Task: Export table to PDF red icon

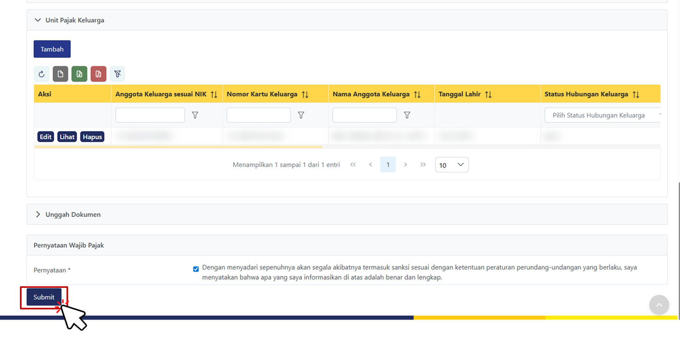Action: (98, 74)
